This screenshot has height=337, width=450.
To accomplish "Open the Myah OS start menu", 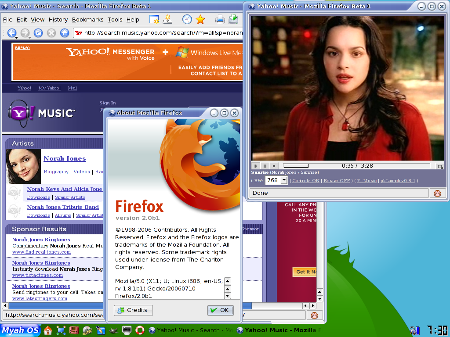I will [x=20, y=330].
